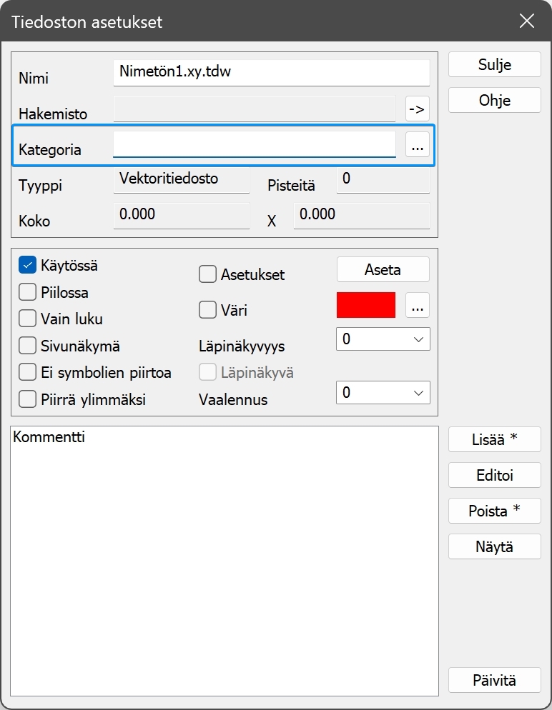552x710 pixels.
Task: Click the Koko value field
Action: tap(182, 216)
